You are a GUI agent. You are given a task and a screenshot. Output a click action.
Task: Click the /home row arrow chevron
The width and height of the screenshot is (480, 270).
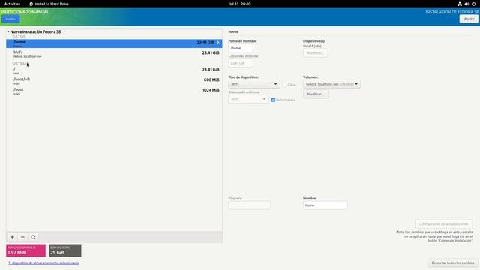[218, 43]
